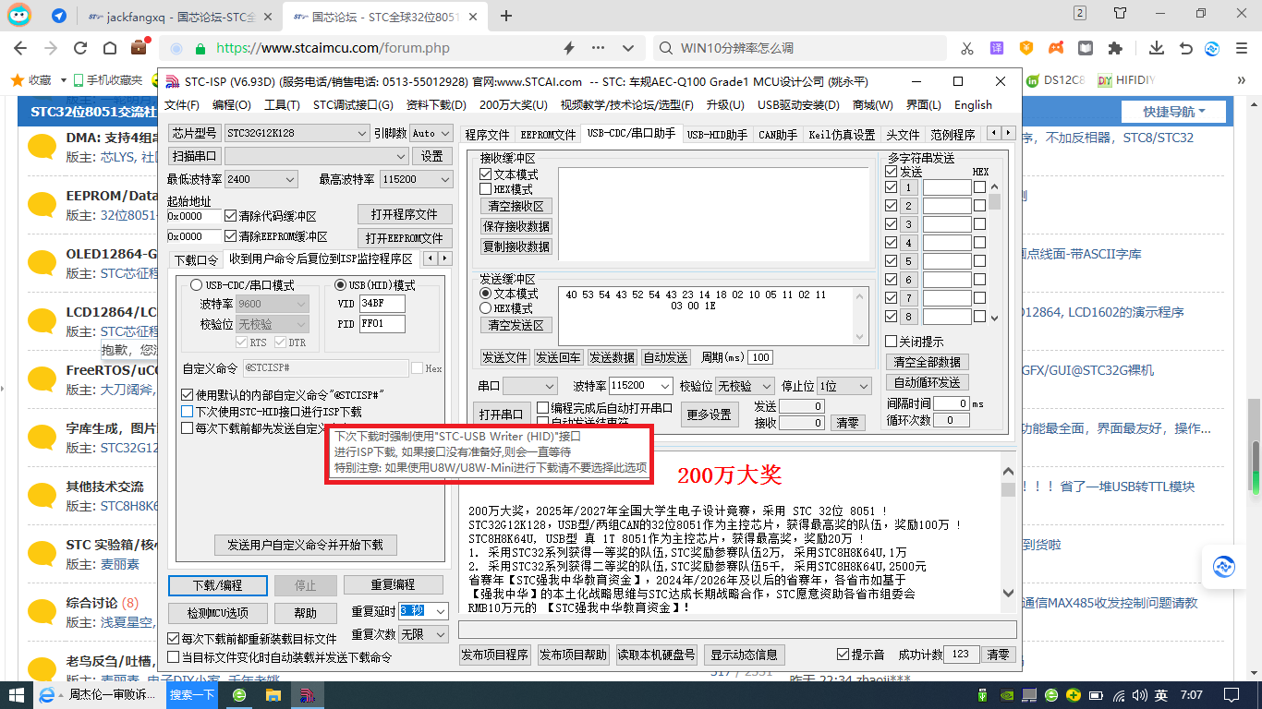Screen dimensions: 1262x709
Task: Open the STC调试接口(G) menu
Action: (353, 105)
